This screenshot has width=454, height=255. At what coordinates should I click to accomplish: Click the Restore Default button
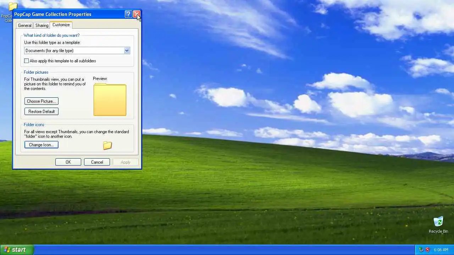pos(41,112)
